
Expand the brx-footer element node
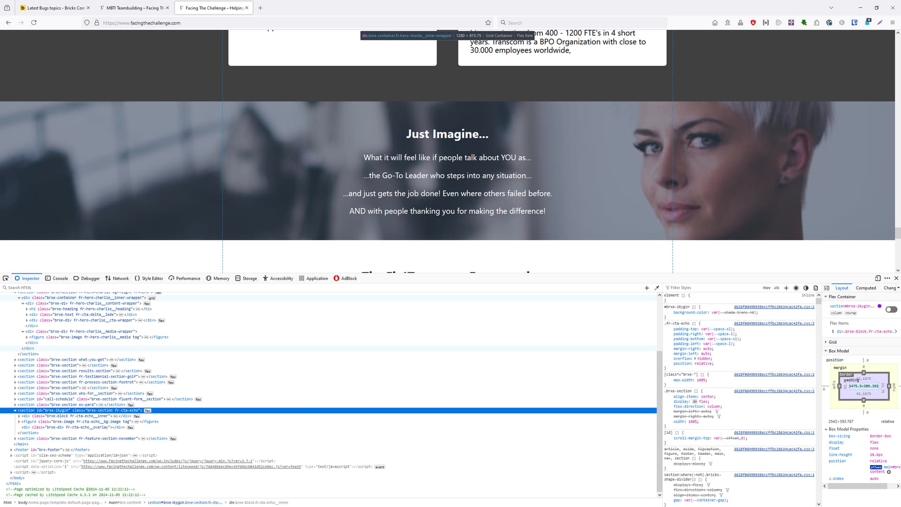(11, 450)
